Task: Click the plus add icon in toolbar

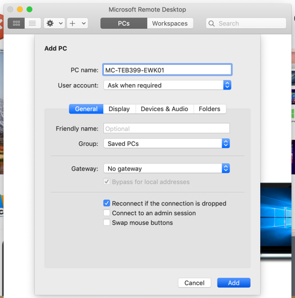Action: (x=73, y=23)
